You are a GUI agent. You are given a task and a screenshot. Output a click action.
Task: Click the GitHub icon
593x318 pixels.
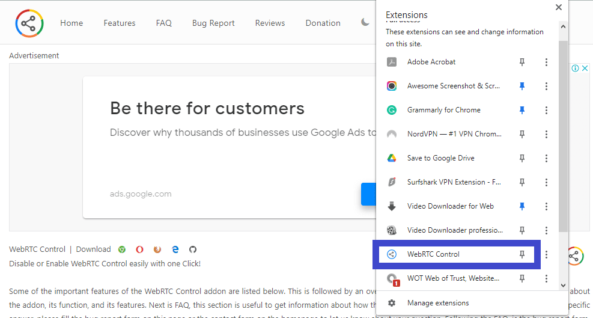pyautogui.click(x=193, y=249)
